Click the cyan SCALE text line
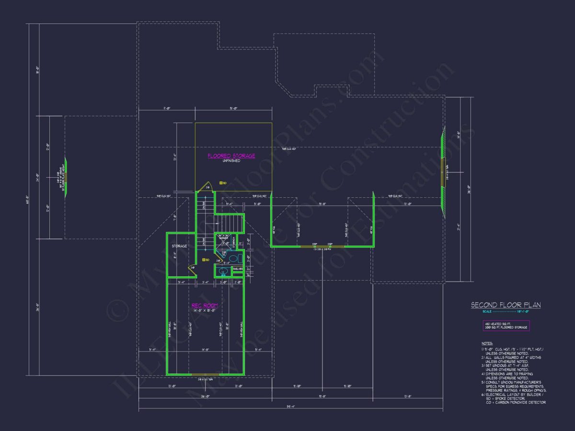Viewport: 575px width, 431px height. 506,312
